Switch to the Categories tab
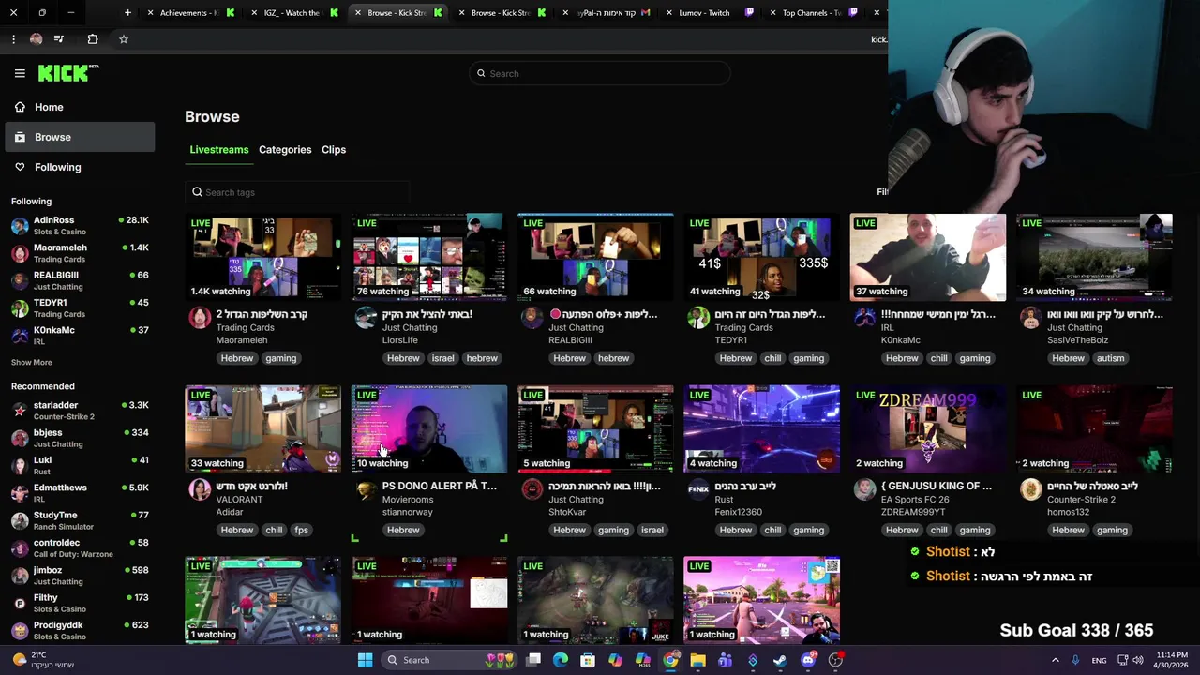 click(x=285, y=150)
